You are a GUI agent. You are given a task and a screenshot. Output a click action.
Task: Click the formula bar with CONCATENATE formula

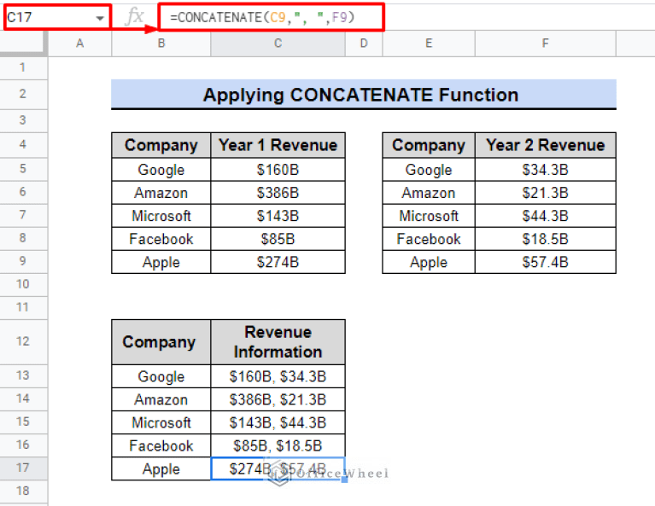[x=271, y=17]
